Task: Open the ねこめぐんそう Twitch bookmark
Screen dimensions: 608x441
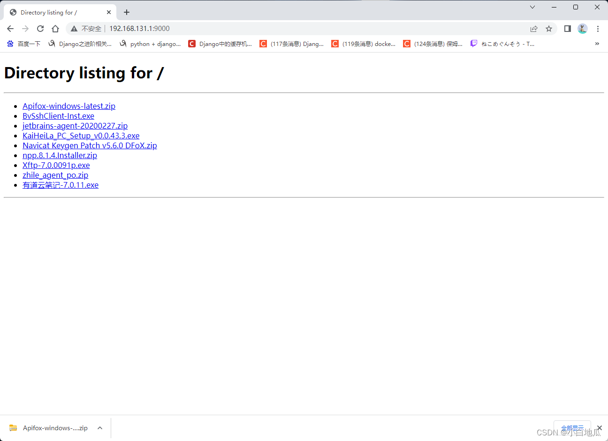Action: [x=502, y=44]
